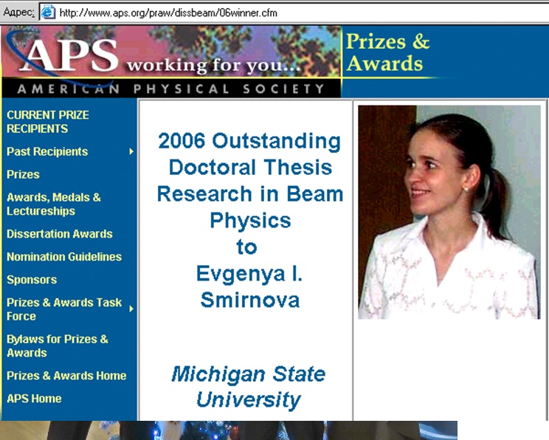Screen dimensions: 549x440
Task: Open Nomination Guidelines link
Action: coord(64,257)
